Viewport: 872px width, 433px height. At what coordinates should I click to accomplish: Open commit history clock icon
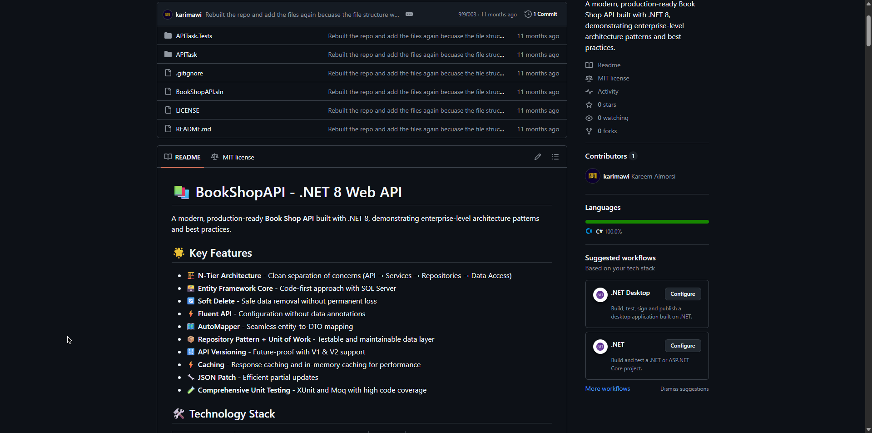[528, 14]
